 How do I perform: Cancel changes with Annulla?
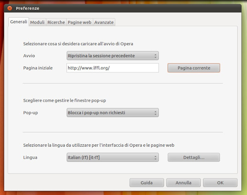(184, 183)
